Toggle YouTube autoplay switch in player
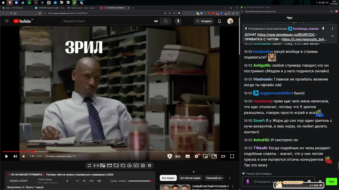The image size is (339, 190). [x=178, y=156]
